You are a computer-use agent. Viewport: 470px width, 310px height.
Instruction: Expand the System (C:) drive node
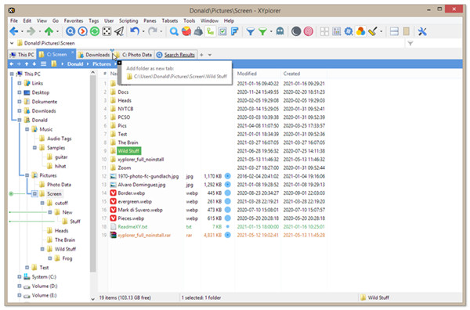pos(20,277)
